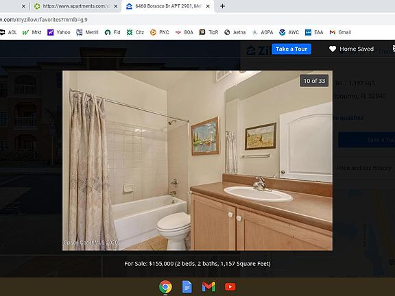
Task: Open a new browser tab
Action: pyautogui.click(x=222, y=6)
